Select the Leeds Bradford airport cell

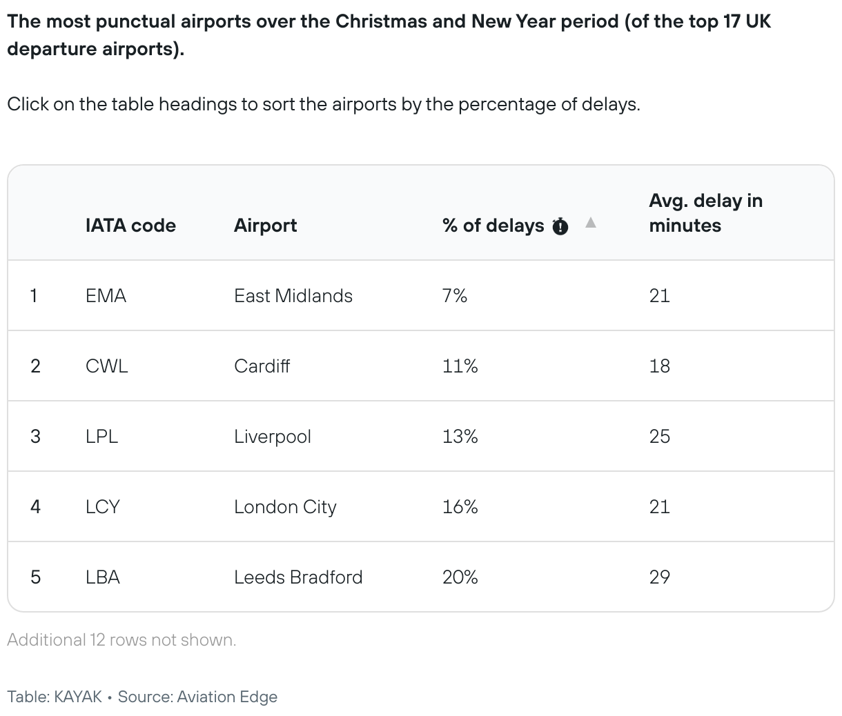click(x=298, y=577)
